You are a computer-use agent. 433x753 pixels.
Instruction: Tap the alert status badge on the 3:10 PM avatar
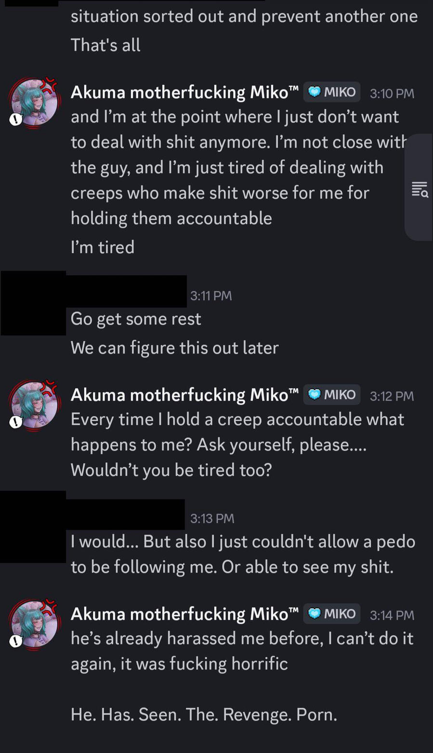[16, 120]
